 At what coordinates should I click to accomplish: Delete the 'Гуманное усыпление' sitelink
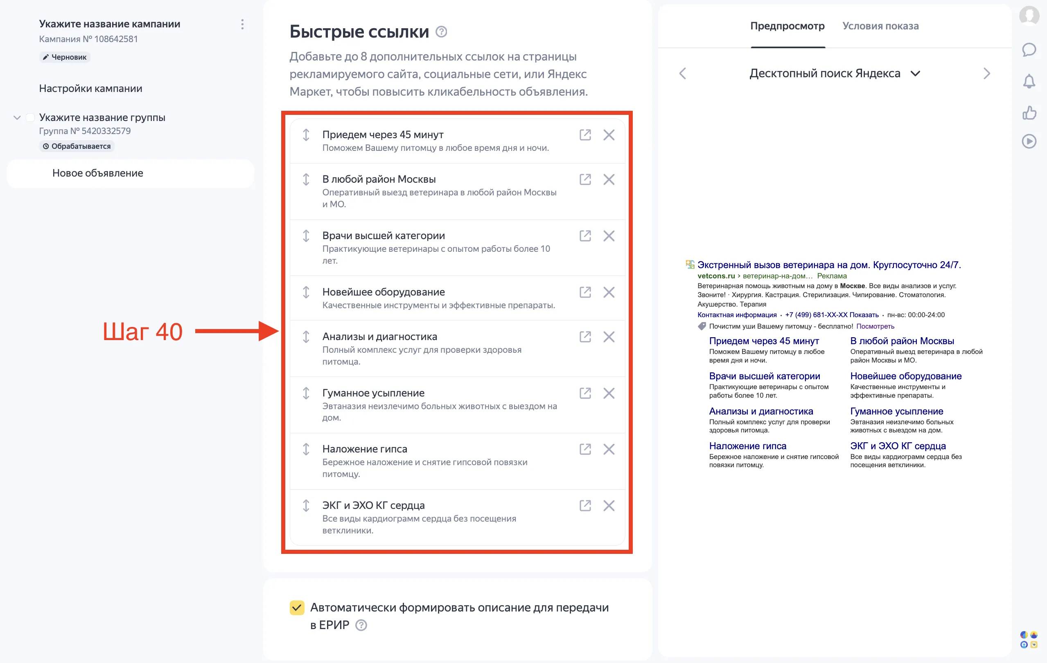click(x=609, y=393)
